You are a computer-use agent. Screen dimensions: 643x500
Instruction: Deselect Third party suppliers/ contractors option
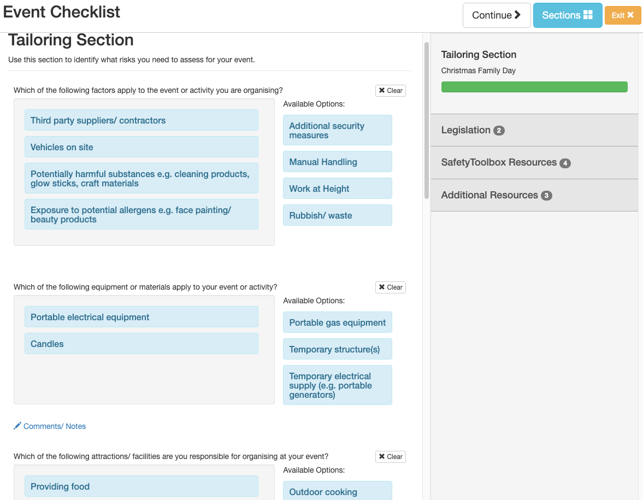(x=141, y=120)
